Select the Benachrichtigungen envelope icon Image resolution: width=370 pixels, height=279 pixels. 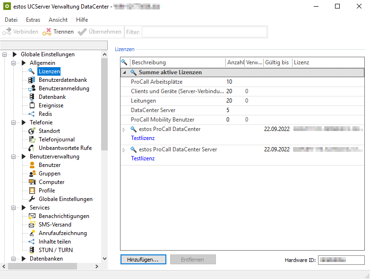(32, 216)
